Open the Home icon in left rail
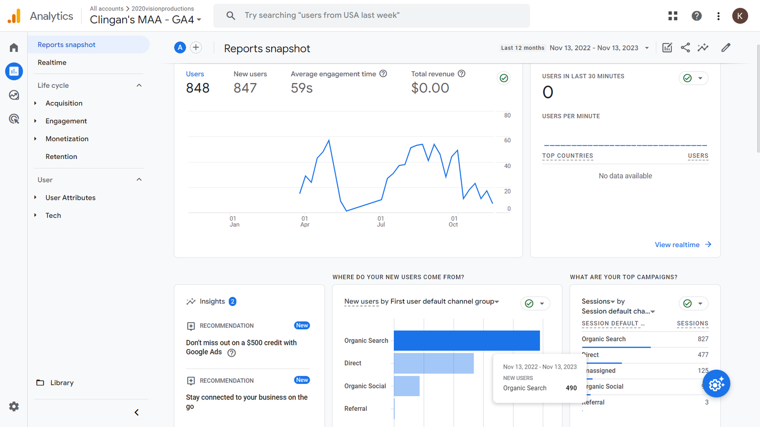 coord(14,47)
